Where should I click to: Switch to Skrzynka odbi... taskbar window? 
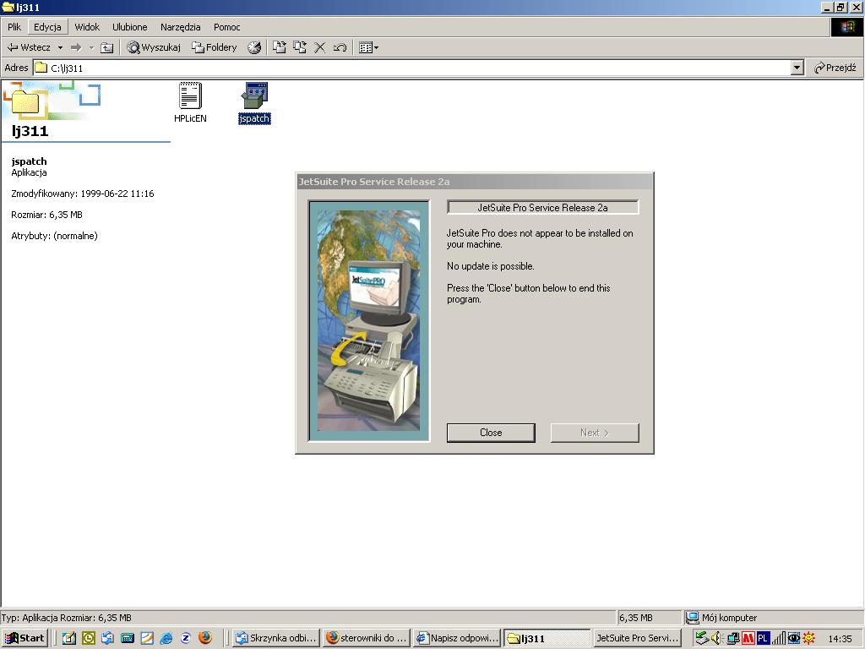276,638
